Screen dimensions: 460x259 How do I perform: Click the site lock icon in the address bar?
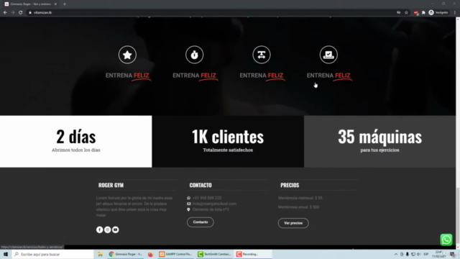coord(30,12)
